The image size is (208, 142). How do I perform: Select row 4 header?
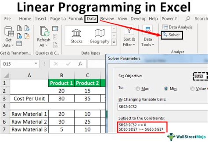tap(4, 106)
